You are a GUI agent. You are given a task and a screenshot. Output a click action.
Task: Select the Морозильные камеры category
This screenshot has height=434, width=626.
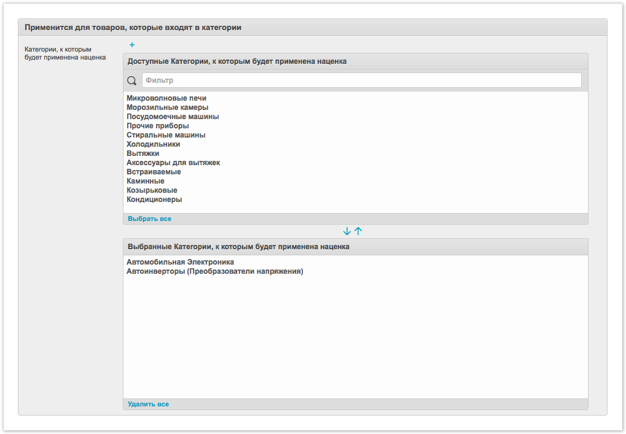[167, 107]
